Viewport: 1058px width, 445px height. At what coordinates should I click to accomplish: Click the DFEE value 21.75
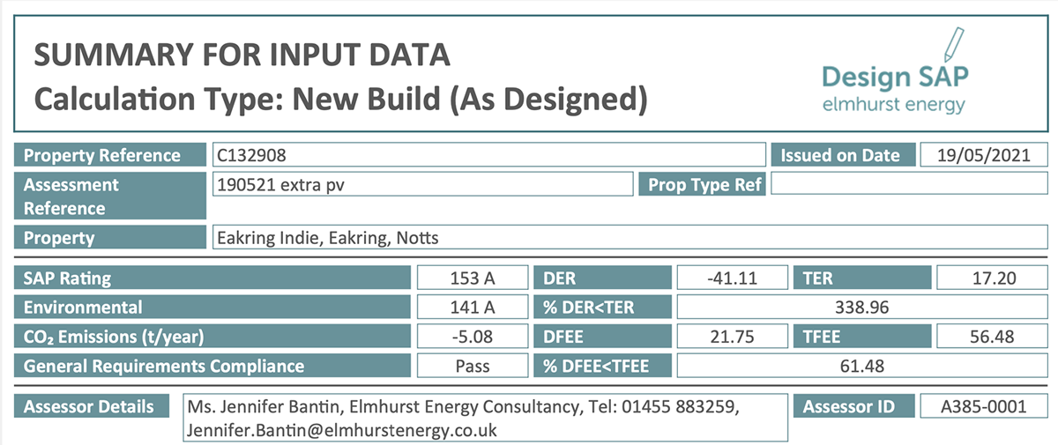coord(731,337)
